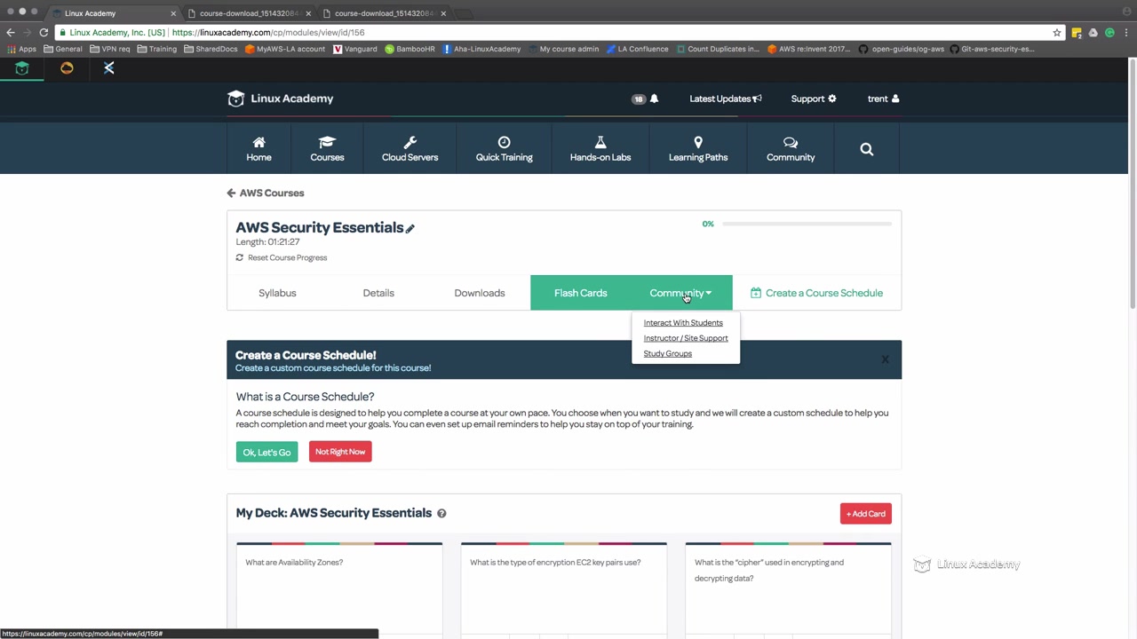This screenshot has height=639, width=1137.
Task: Reload the page with the refresh icon
Action: (x=44, y=32)
